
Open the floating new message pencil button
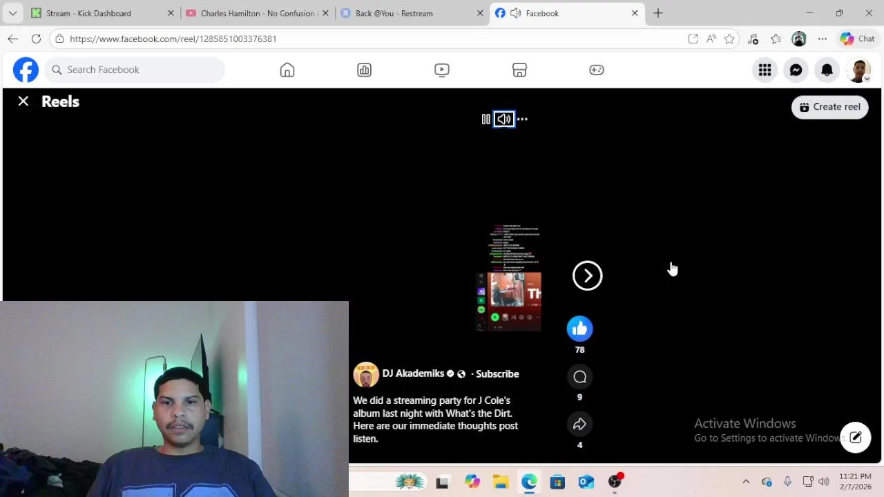(856, 437)
